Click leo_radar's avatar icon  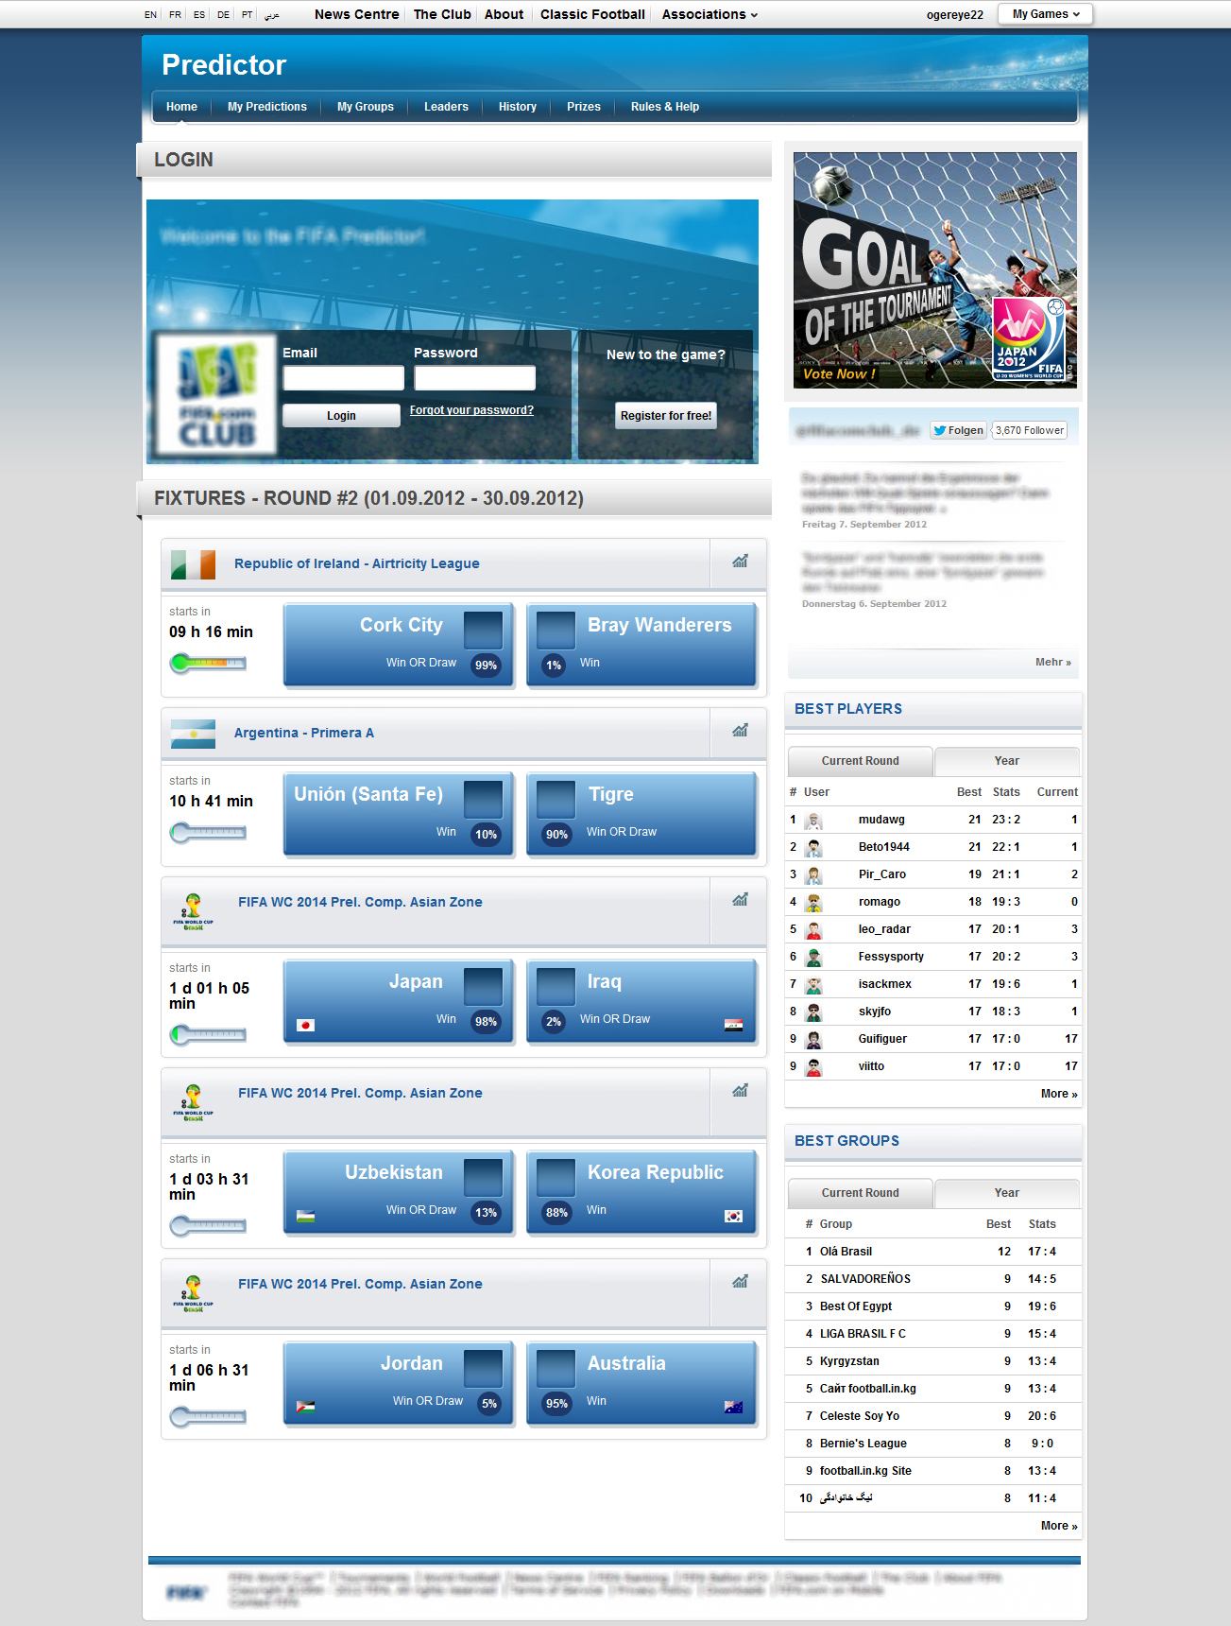point(813,930)
